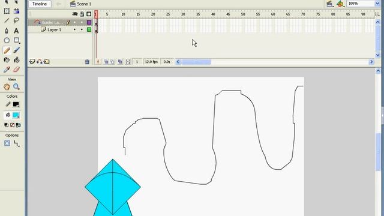Swap stroke and fill colors
The image size is (384, 216).
pos(18,125)
